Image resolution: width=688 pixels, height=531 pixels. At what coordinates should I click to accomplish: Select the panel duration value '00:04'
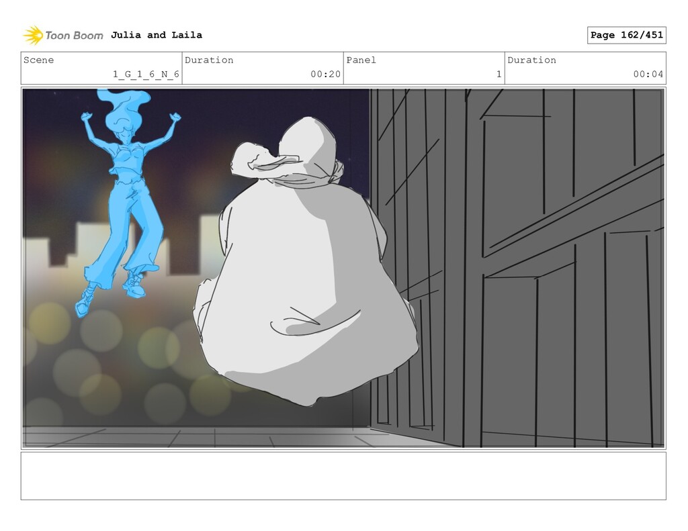click(x=648, y=74)
